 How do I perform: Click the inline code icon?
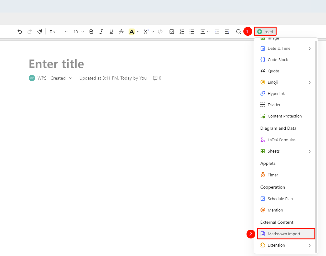(160, 32)
